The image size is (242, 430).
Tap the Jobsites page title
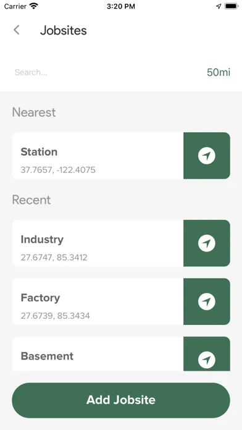(x=64, y=30)
